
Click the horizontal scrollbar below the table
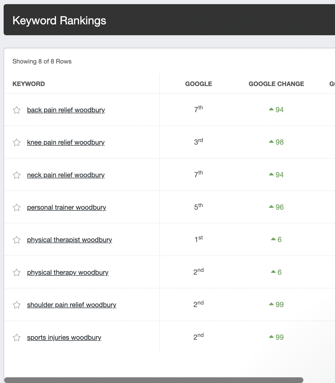point(154,380)
